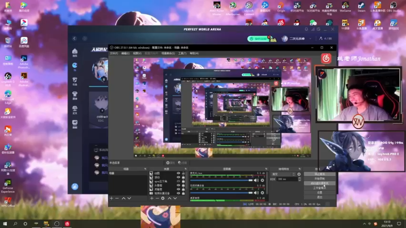
Task: Open 编辑(E) menu in OBS
Action: [125, 54]
